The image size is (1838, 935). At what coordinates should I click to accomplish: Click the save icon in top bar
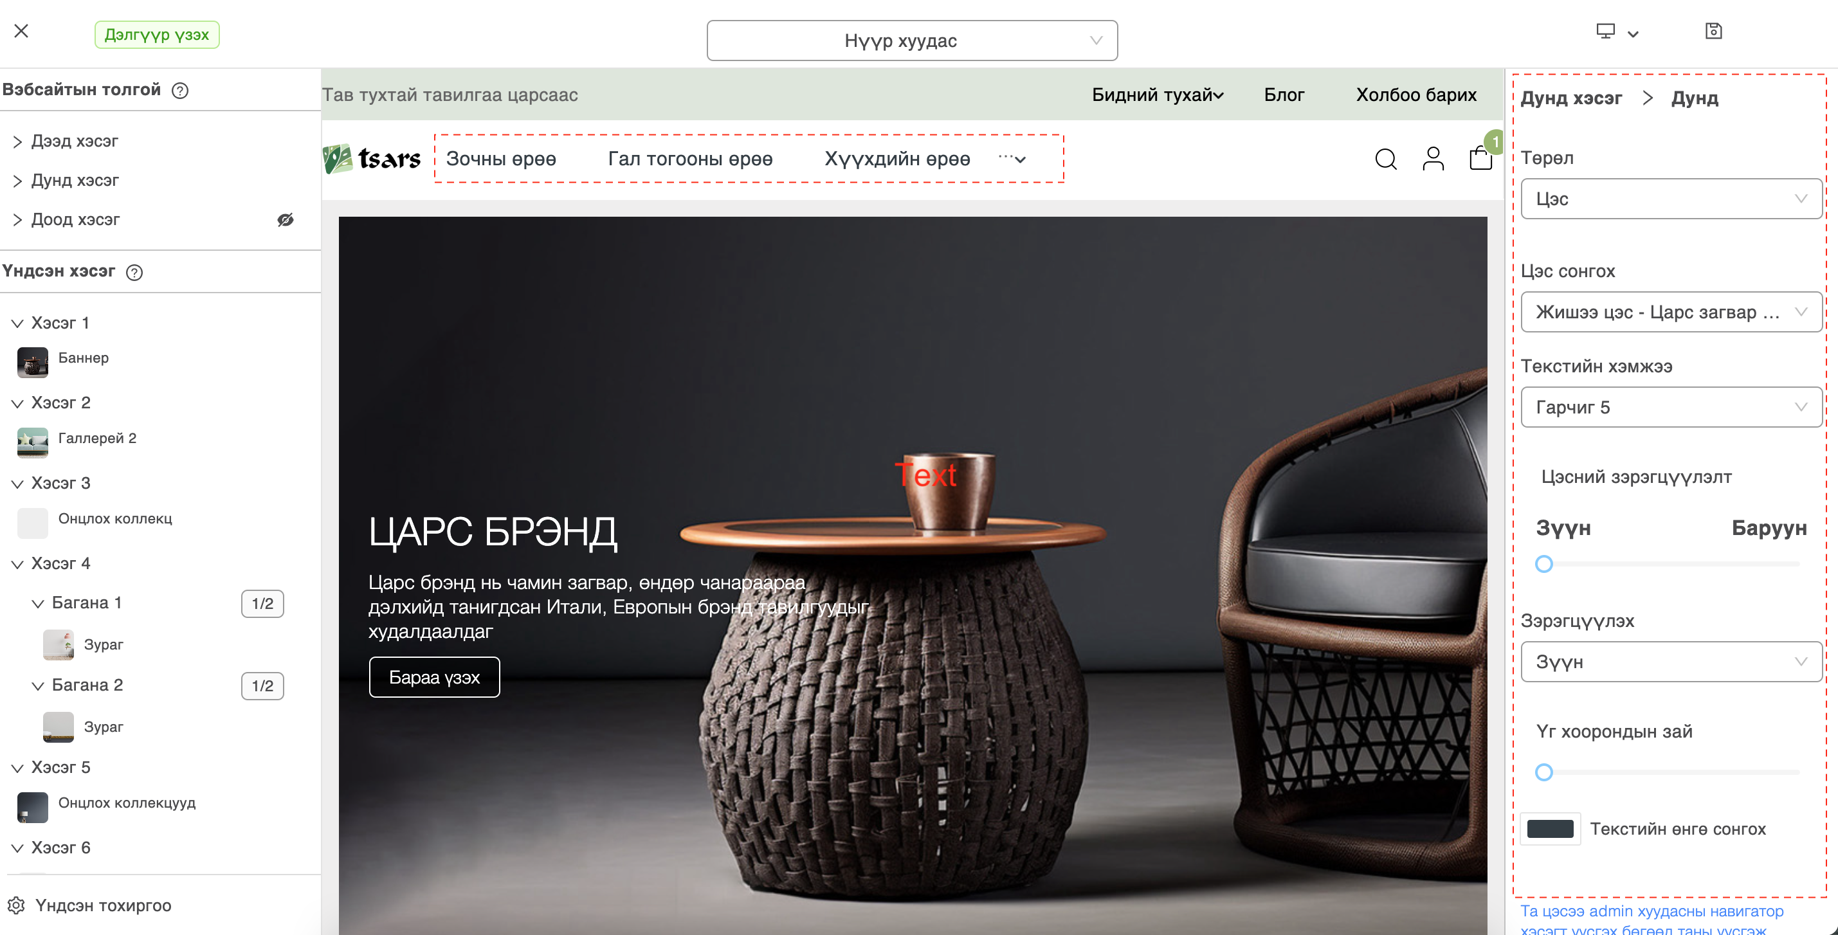tap(1713, 32)
